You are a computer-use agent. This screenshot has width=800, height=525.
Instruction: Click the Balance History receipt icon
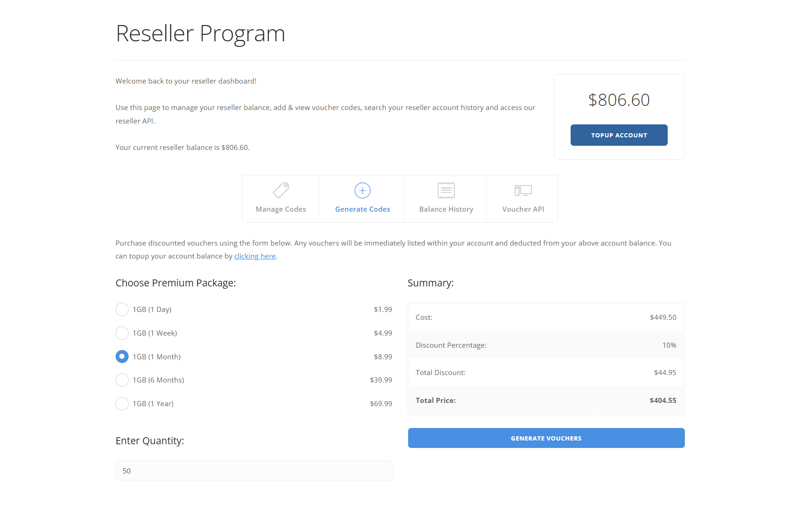[x=446, y=190]
